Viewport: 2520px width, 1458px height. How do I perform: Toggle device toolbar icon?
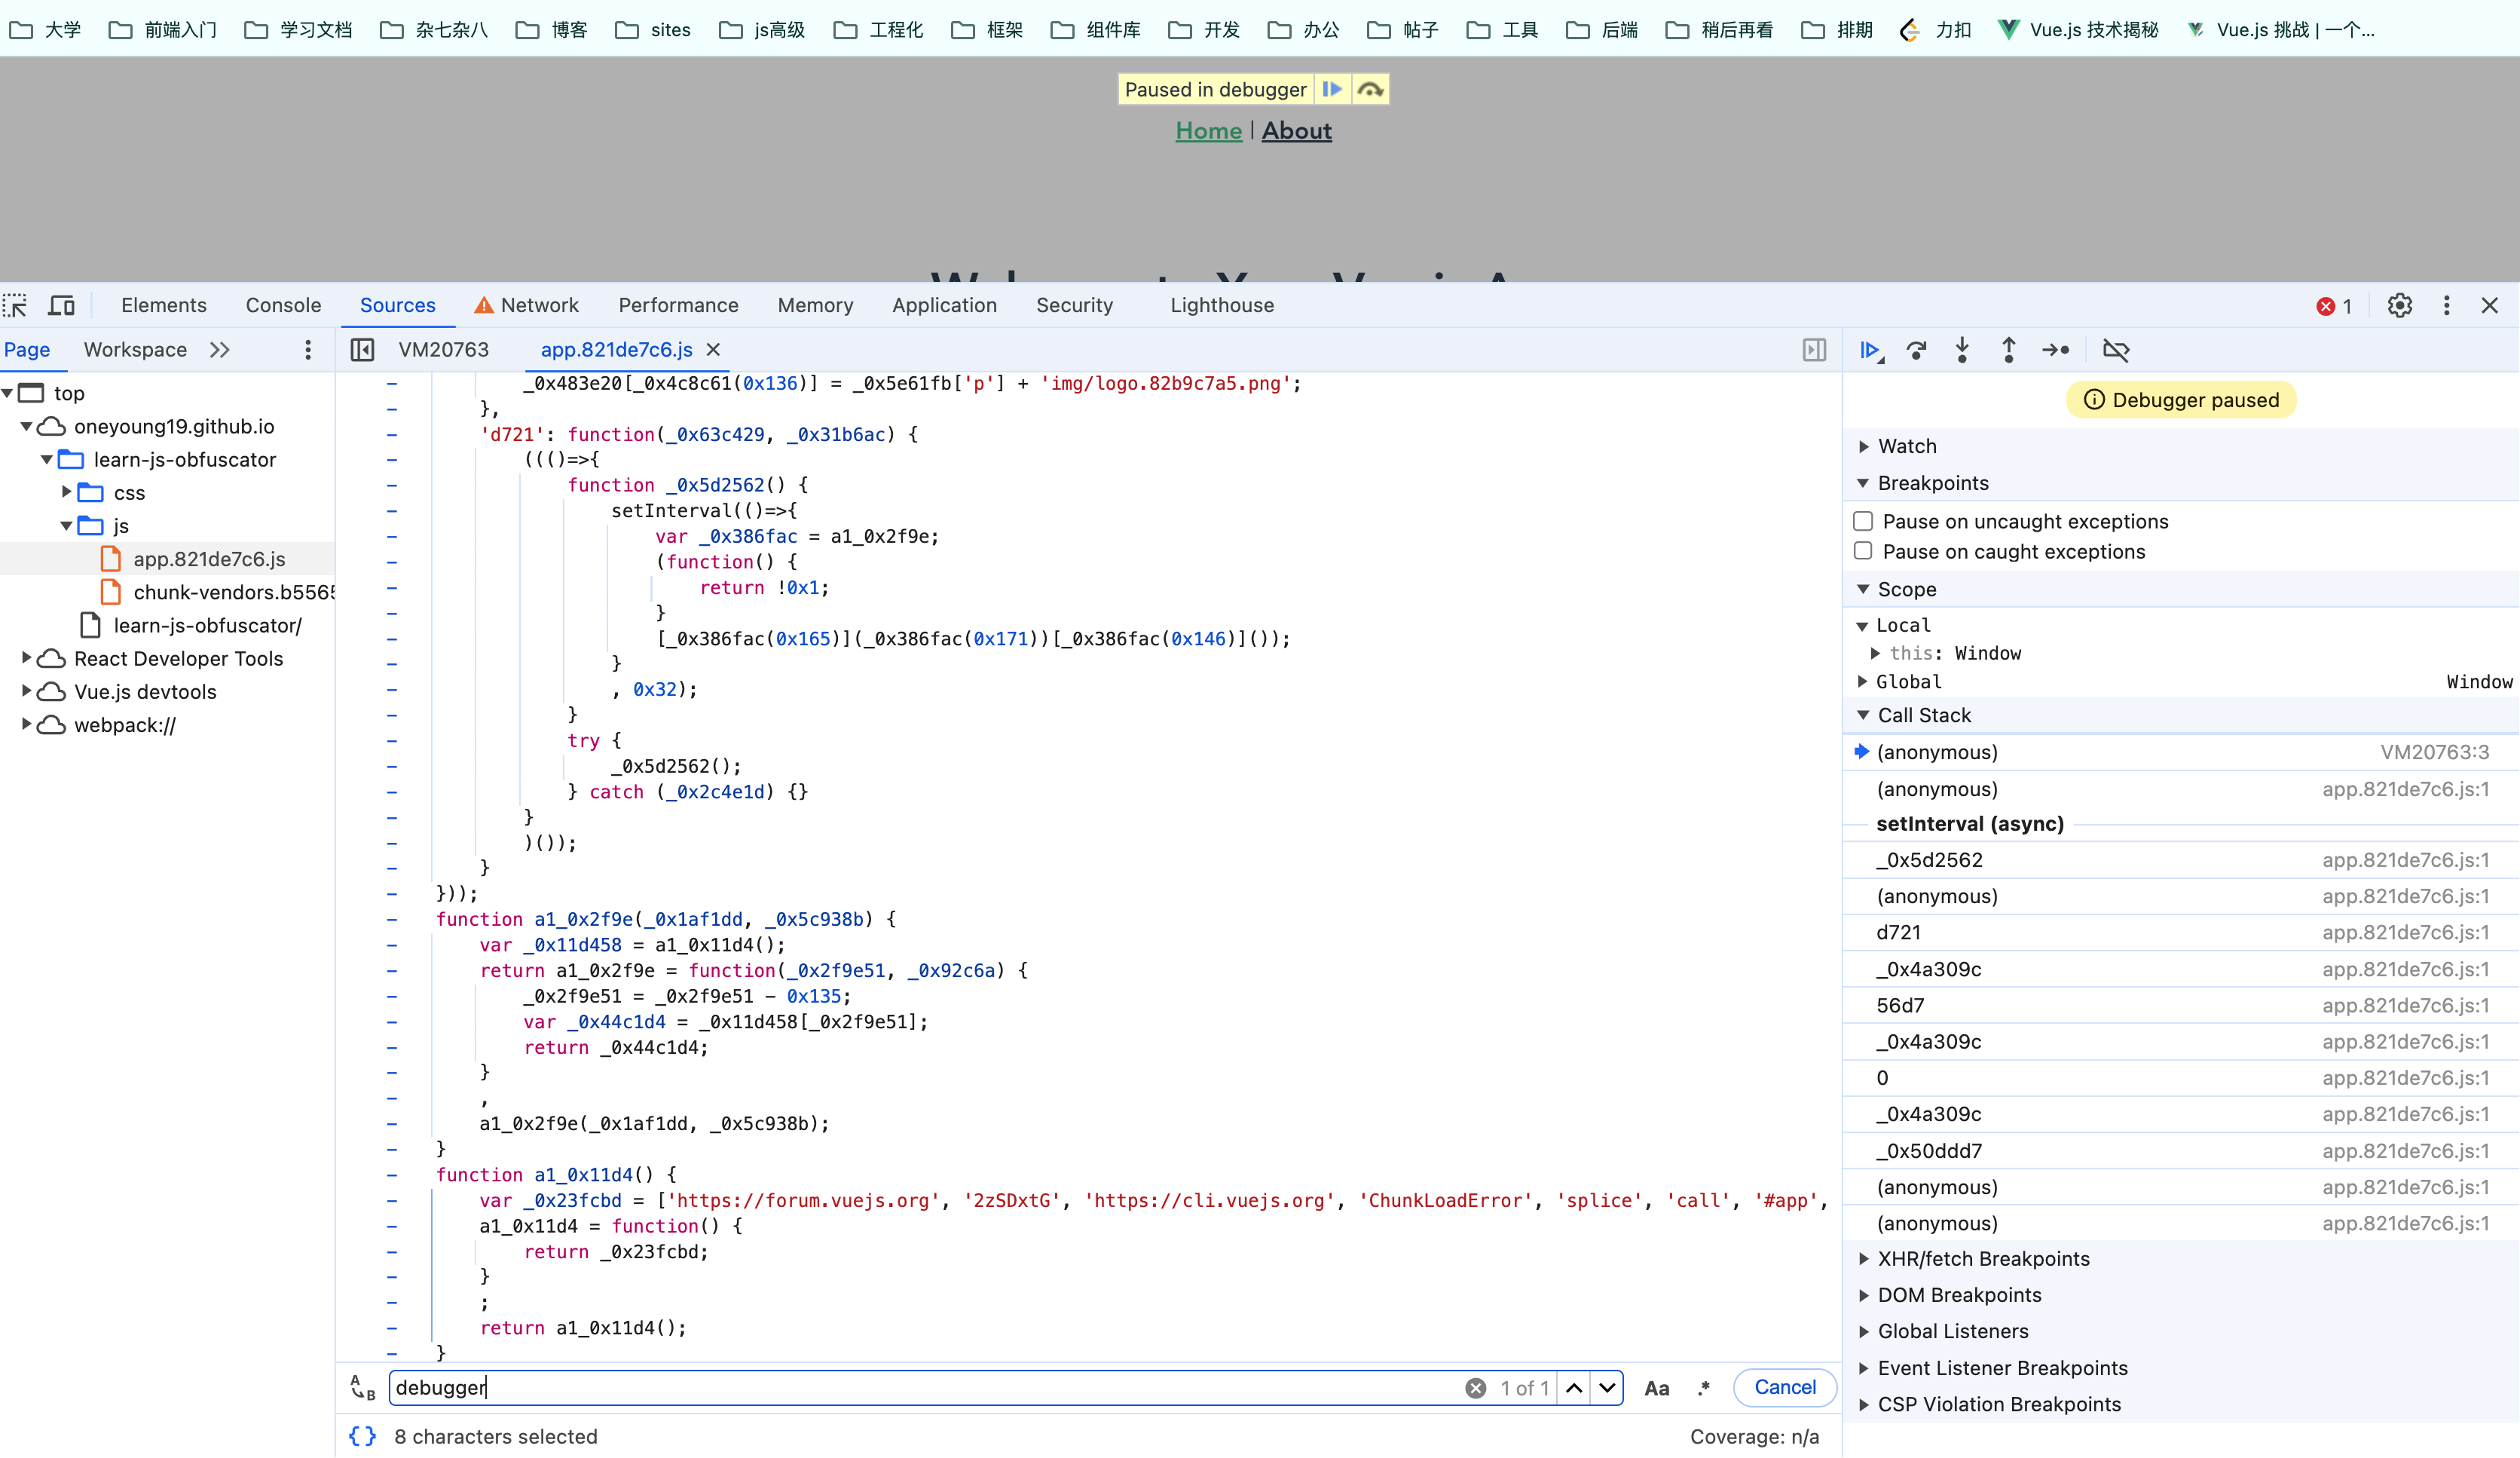[62, 305]
